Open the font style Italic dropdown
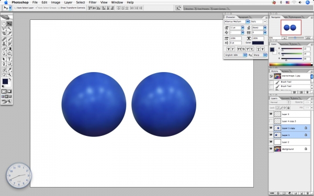 (x=265, y=21)
